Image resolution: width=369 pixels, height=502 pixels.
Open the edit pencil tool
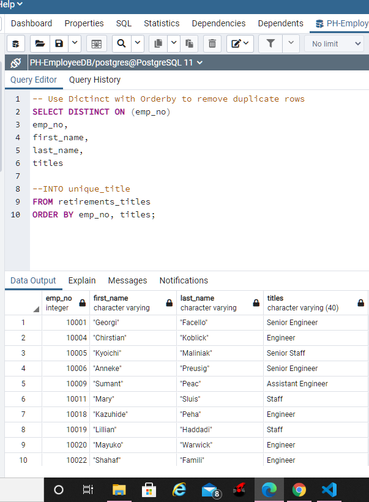pyautogui.click(x=236, y=44)
